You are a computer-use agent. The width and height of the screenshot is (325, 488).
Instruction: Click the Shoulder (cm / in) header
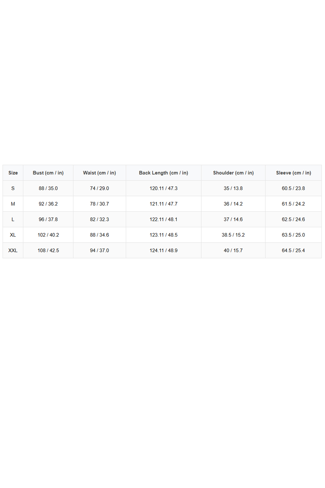click(233, 173)
